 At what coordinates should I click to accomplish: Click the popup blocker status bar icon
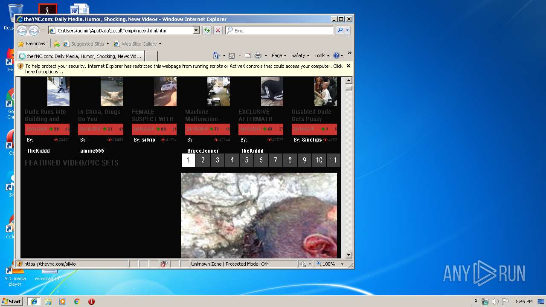point(164,264)
